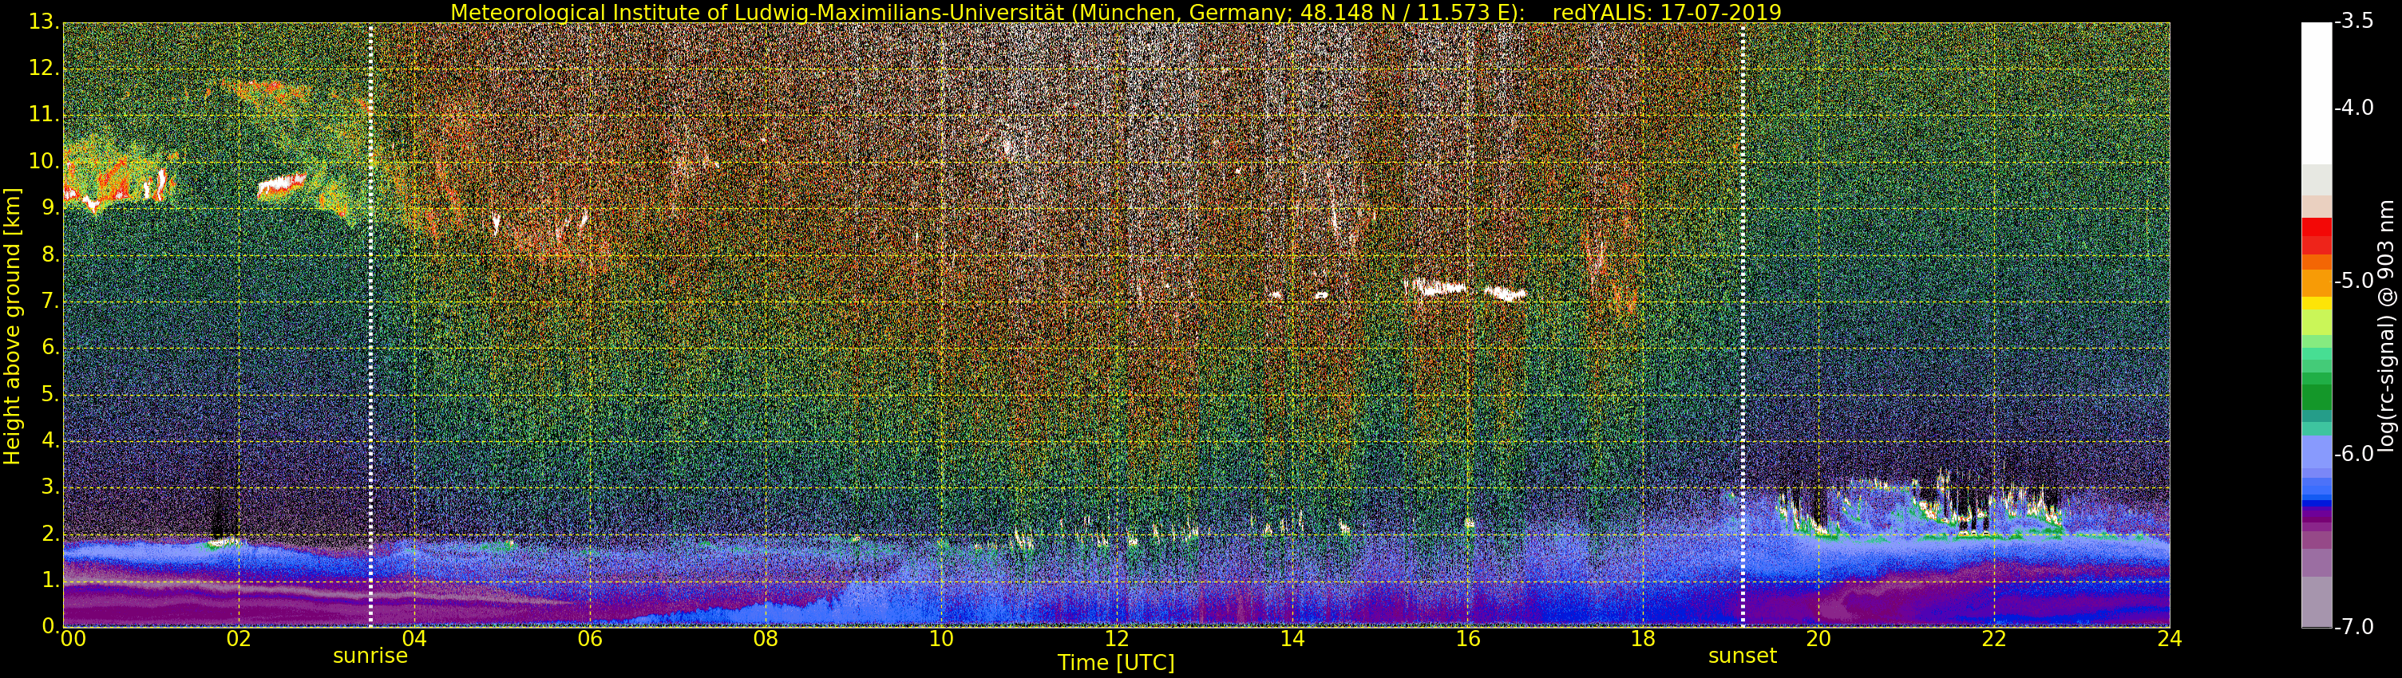The image size is (2402, 678).
Task: Click the '1.' height axis tick label
Action: click(49, 580)
